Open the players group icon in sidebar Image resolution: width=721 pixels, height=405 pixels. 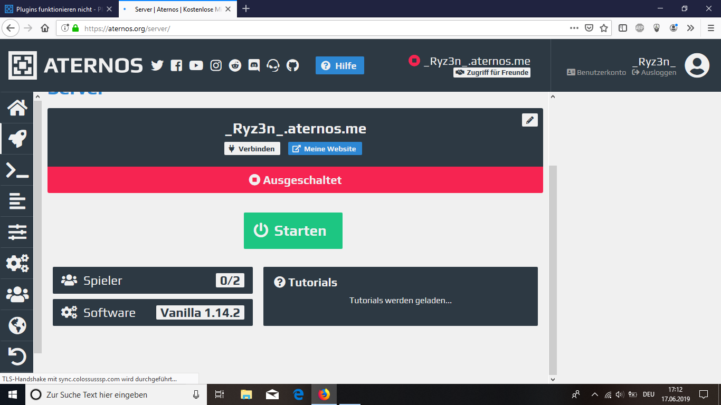[17, 294]
